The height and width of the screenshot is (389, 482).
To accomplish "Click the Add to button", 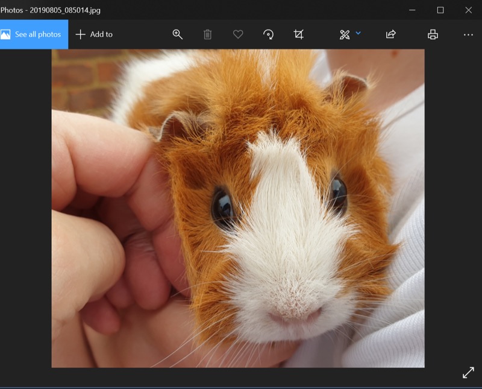I will pos(94,34).
